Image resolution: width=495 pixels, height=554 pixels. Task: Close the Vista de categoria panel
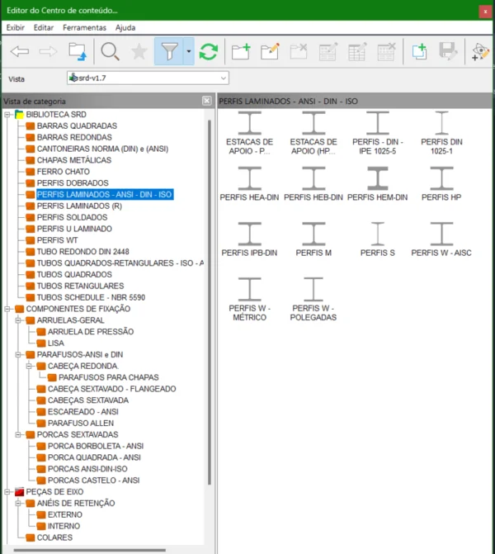click(x=207, y=101)
